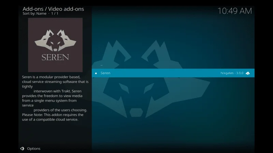273x153 pixels.
Task: Go up via the '..' parent entry
Action: click(x=101, y=65)
